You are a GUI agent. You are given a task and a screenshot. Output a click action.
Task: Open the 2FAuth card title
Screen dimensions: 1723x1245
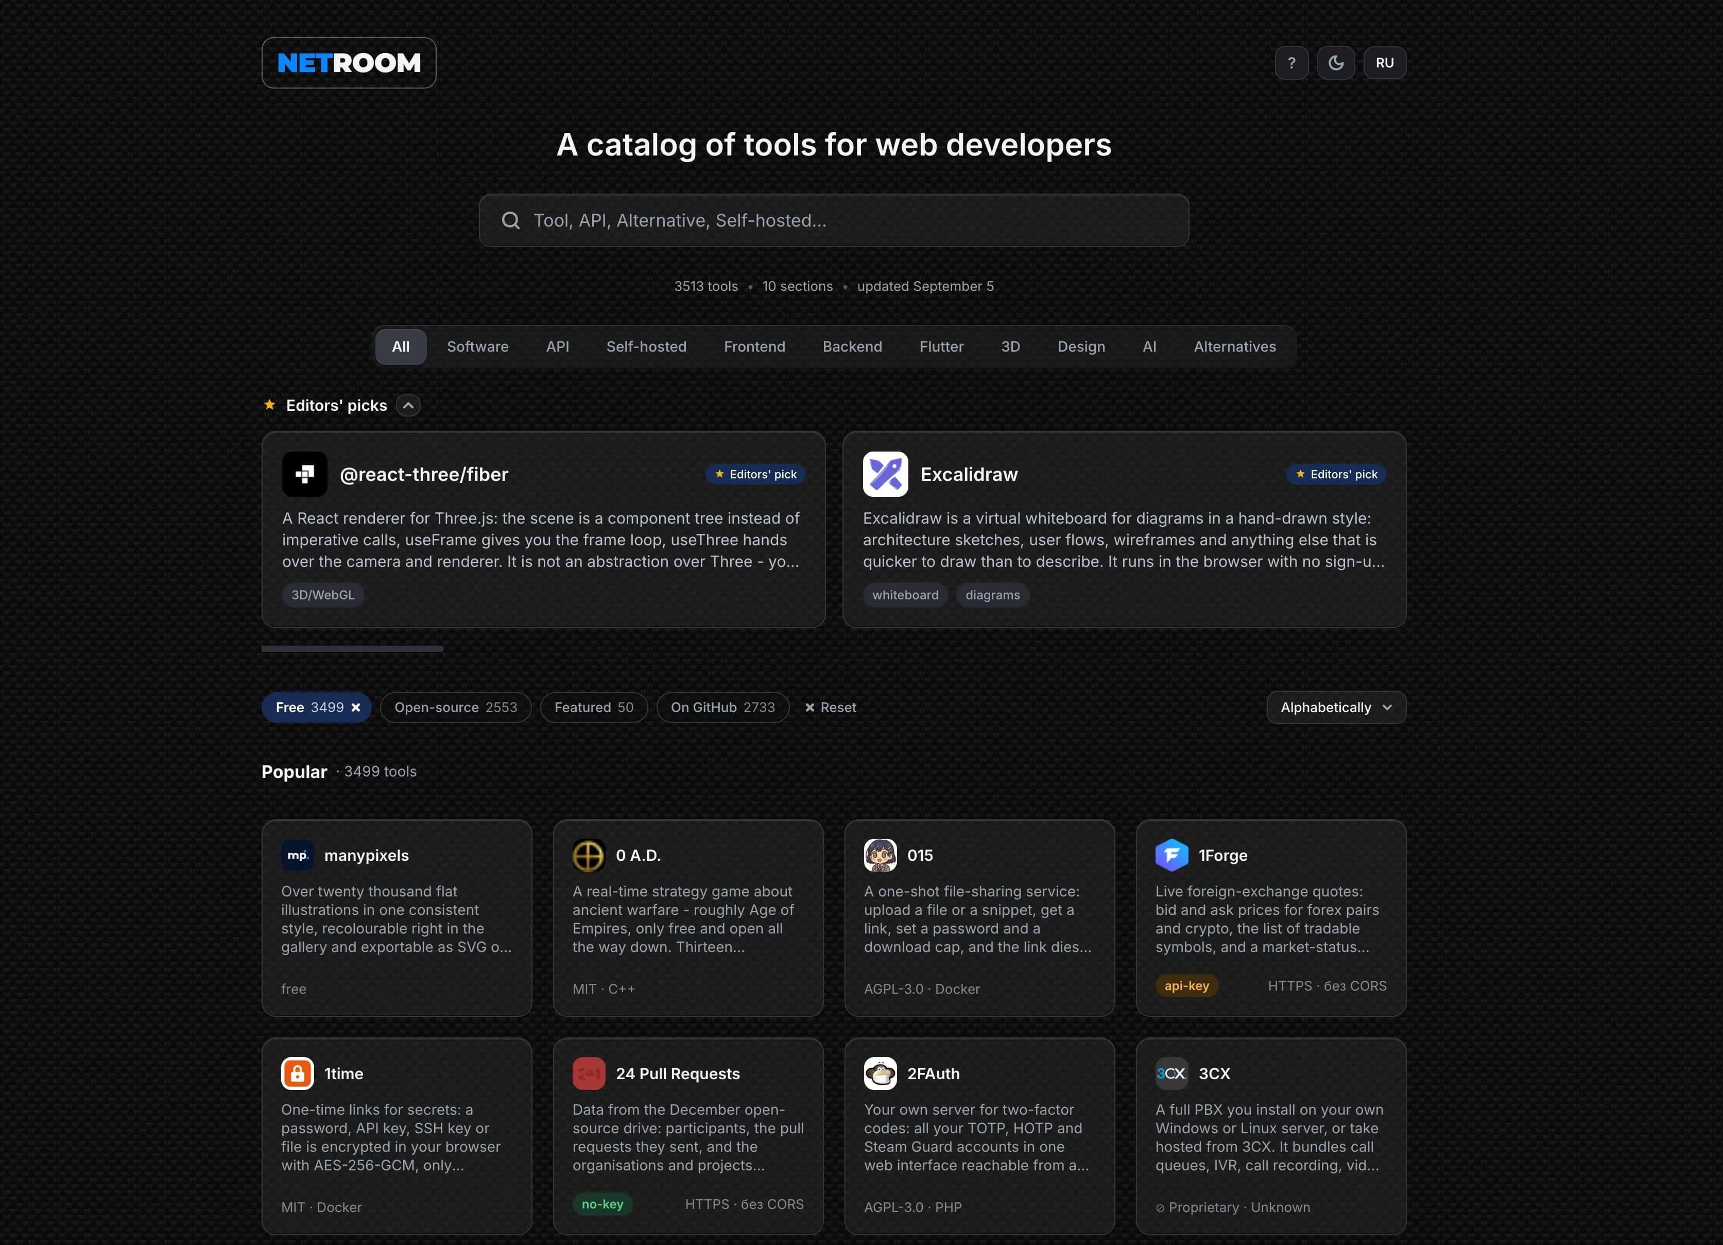933,1074
